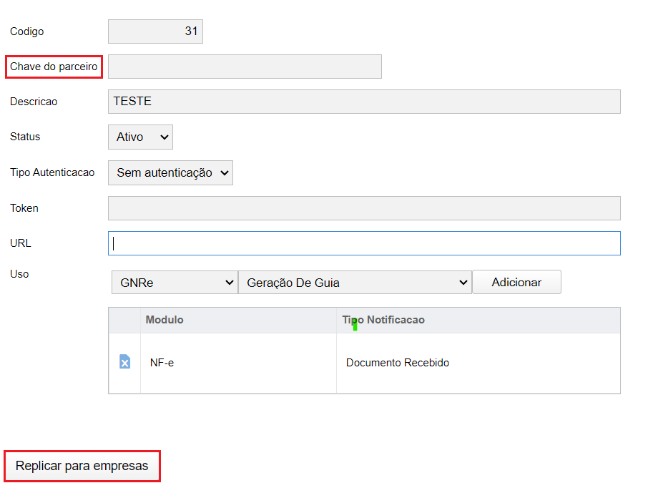The height and width of the screenshot is (493, 648).
Task: Open the Tipo Autenticacao dropdown
Action: coord(170,172)
